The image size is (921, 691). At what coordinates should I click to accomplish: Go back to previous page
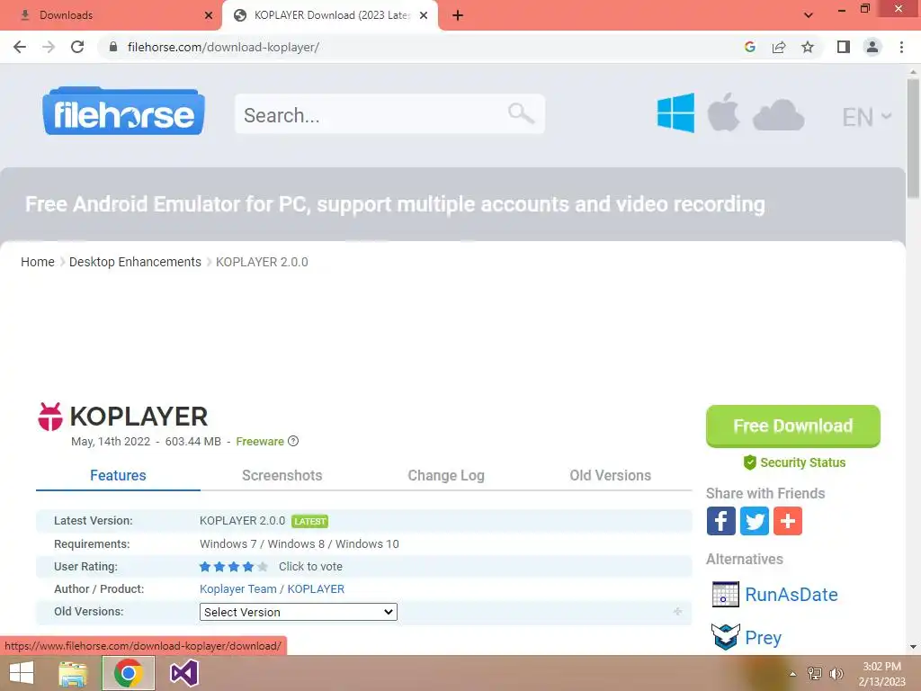[20, 47]
